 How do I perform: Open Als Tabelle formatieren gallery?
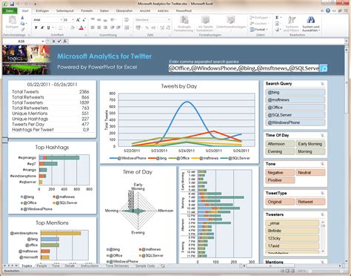click(205, 24)
